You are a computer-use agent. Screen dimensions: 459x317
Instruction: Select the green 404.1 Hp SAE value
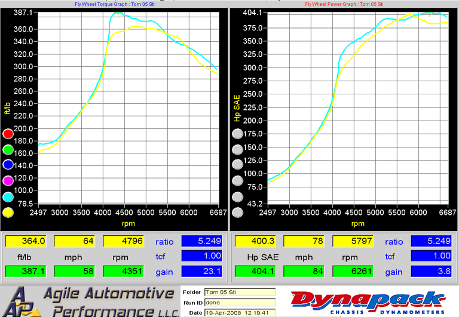(254, 272)
